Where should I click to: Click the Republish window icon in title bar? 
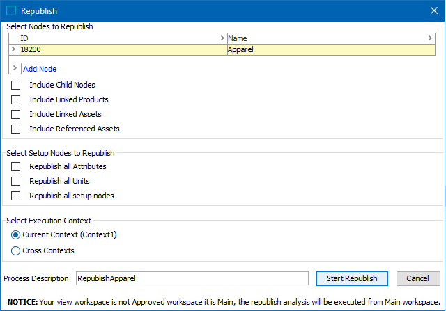tap(11, 11)
